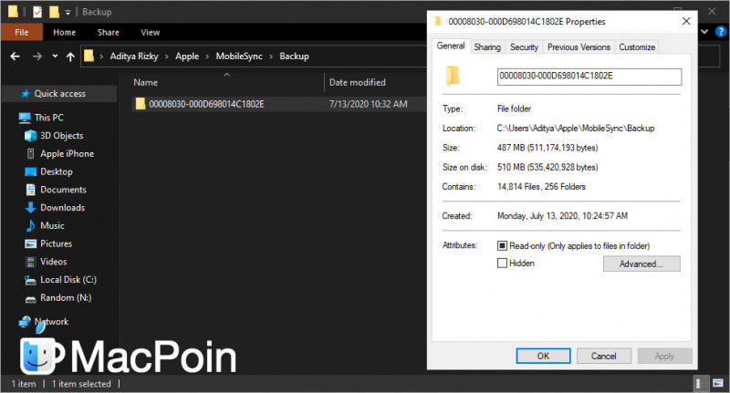Open Apple iPhone device in sidebar

(x=67, y=153)
